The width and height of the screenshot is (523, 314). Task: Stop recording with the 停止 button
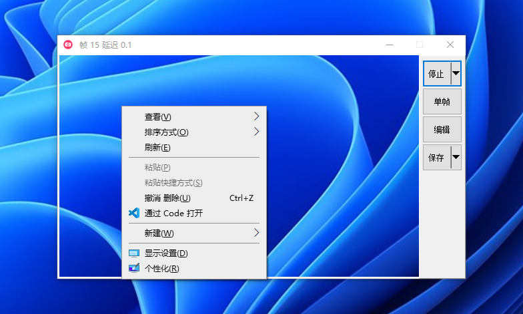pyautogui.click(x=437, y=73)
